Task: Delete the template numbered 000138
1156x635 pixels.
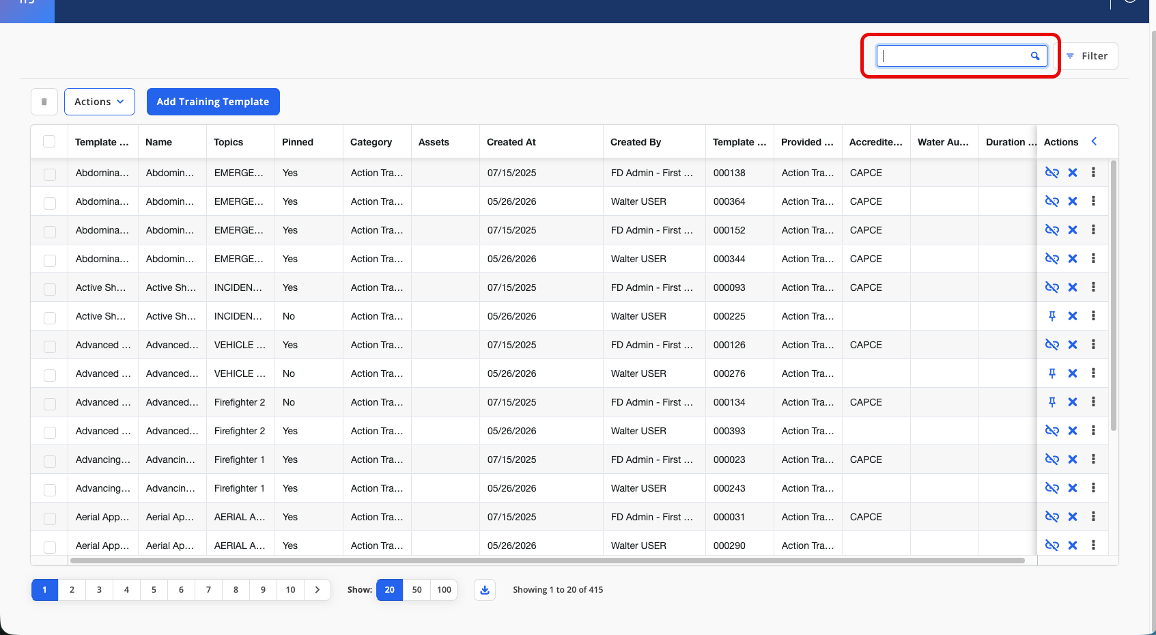Action: 1073,173
